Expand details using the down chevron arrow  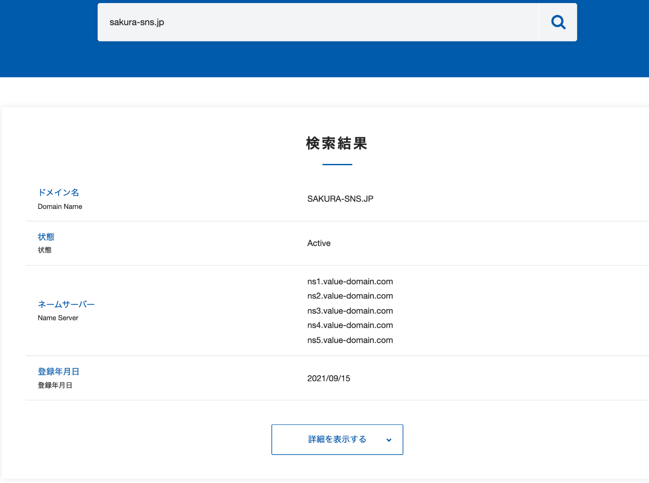click(389, 440)
